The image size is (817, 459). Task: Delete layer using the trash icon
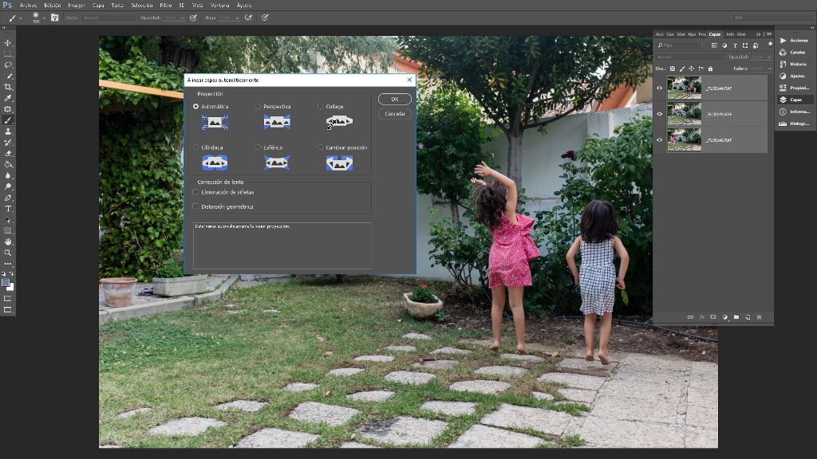(x=760, y=317)
